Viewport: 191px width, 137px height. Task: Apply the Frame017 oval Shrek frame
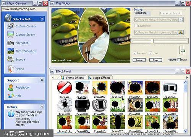click(117, 122)
